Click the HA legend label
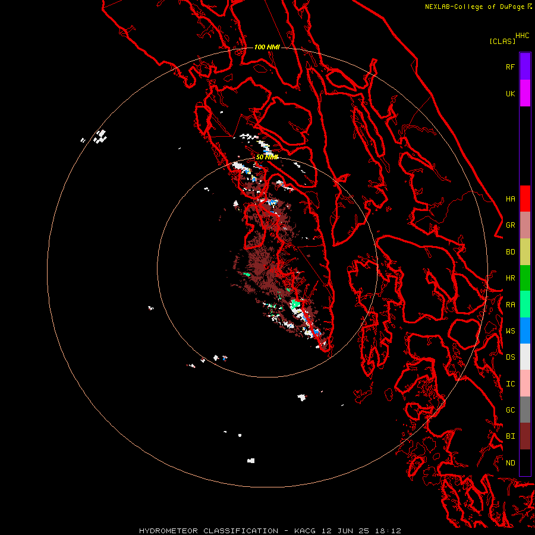 coord(510,199)
